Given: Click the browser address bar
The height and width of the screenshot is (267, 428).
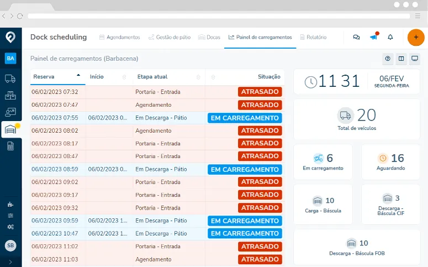Looking at the screenshot, I should click(x=219, y=16).
